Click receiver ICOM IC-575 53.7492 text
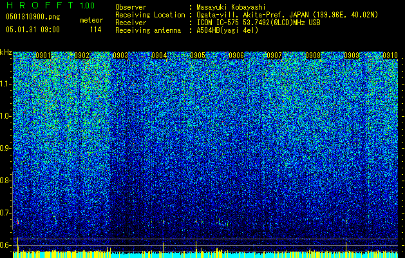This screenshot has height=258, width=405. point(258,23)
